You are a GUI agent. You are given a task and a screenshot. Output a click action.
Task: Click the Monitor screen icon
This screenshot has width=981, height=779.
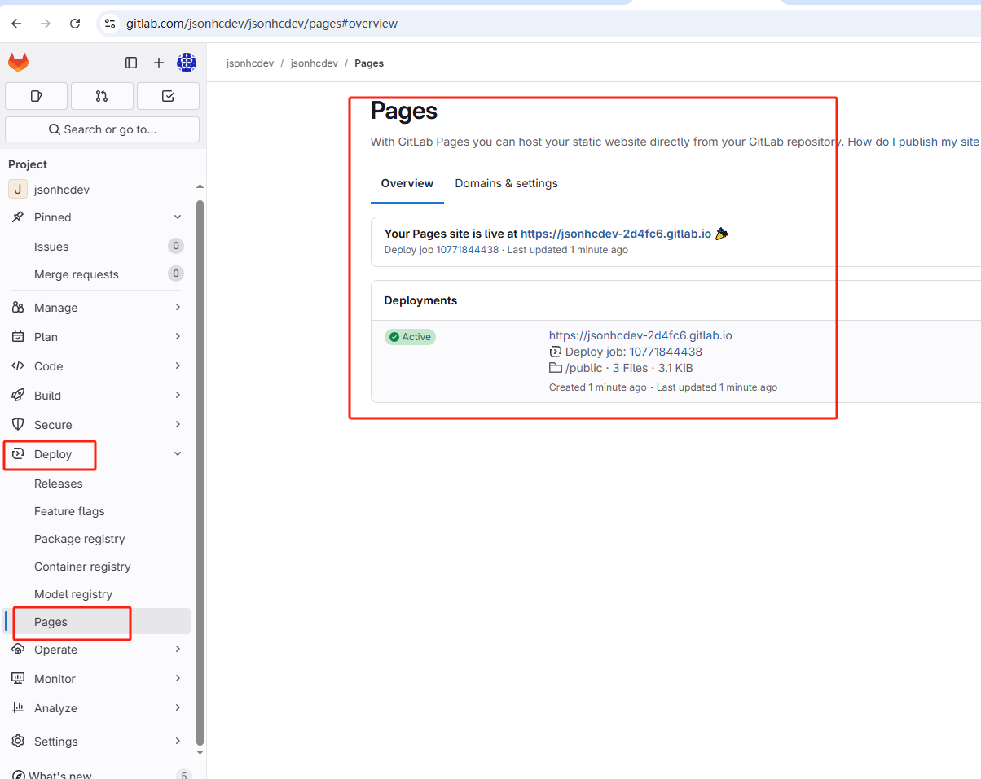click(18, 679)
